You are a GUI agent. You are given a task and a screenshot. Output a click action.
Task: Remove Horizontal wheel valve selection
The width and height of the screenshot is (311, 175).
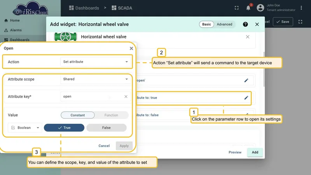[248, 37]
